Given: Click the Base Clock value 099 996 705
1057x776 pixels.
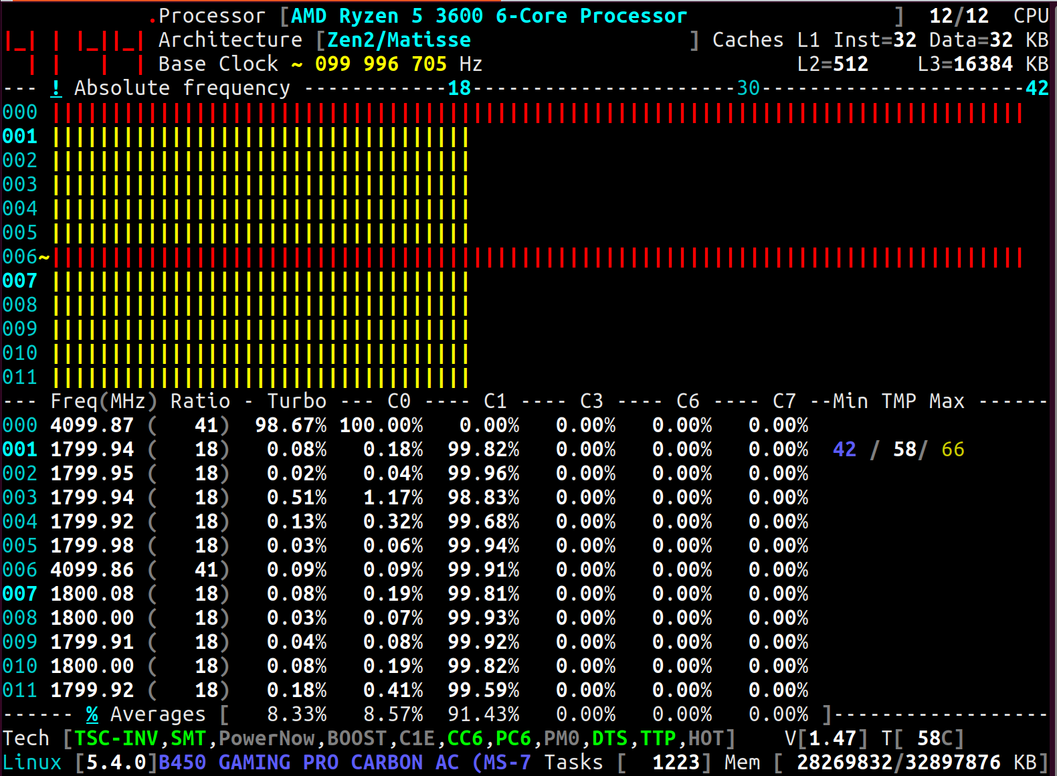Looking at the screenshot, I should coord(381,64).
